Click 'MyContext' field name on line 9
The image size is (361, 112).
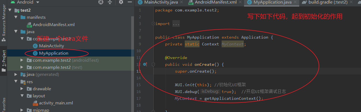point(233,44)
